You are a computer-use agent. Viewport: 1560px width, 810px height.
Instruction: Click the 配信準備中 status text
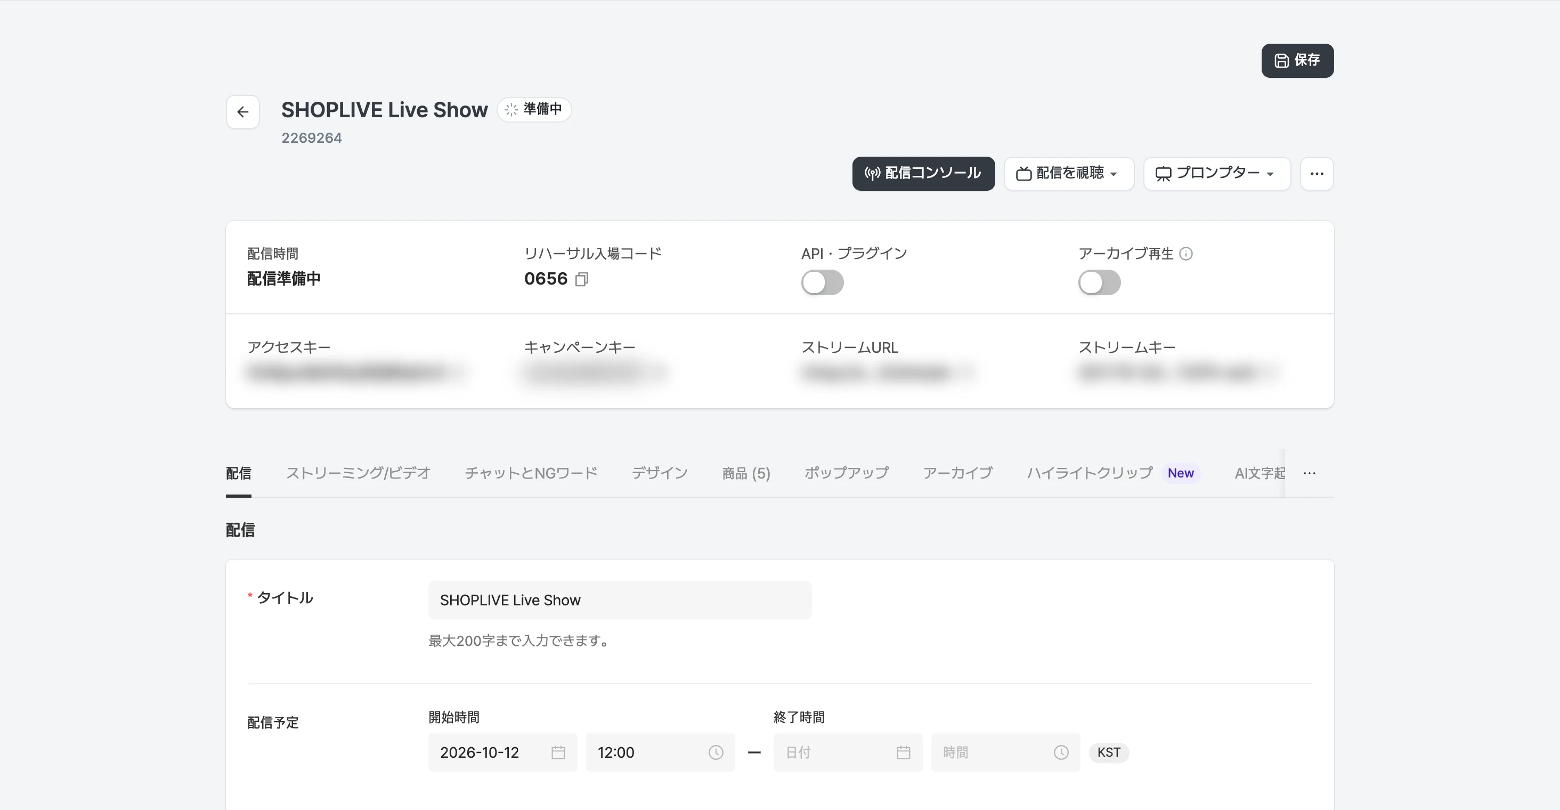pos(283,278)
